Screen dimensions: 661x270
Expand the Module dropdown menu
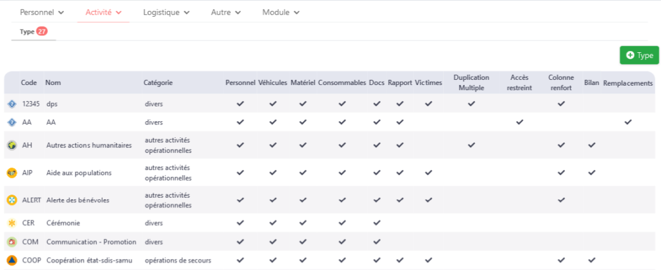281,12
